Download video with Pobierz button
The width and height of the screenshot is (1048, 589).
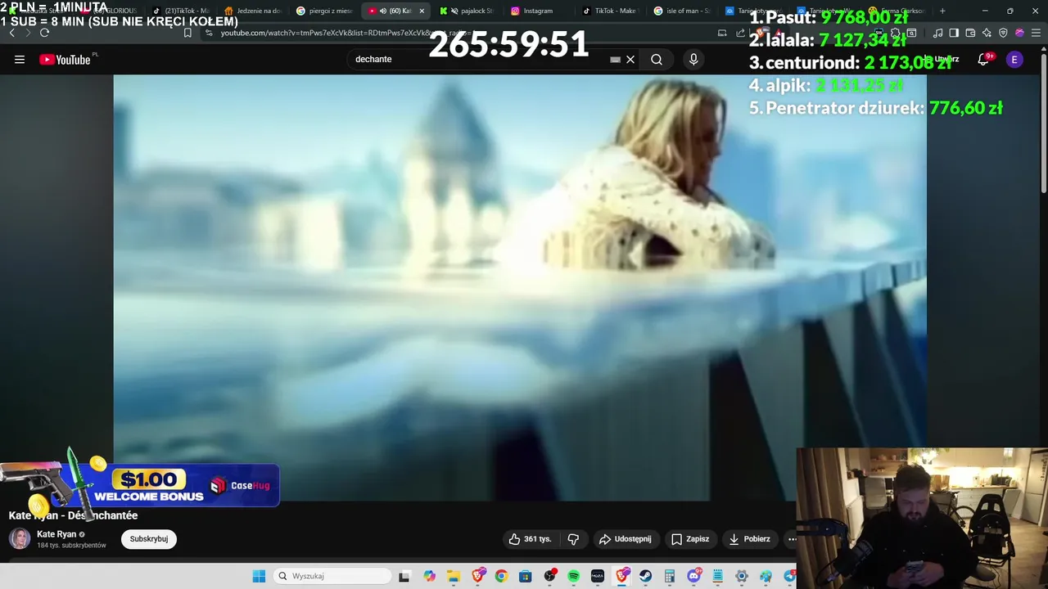coord(749,539)
